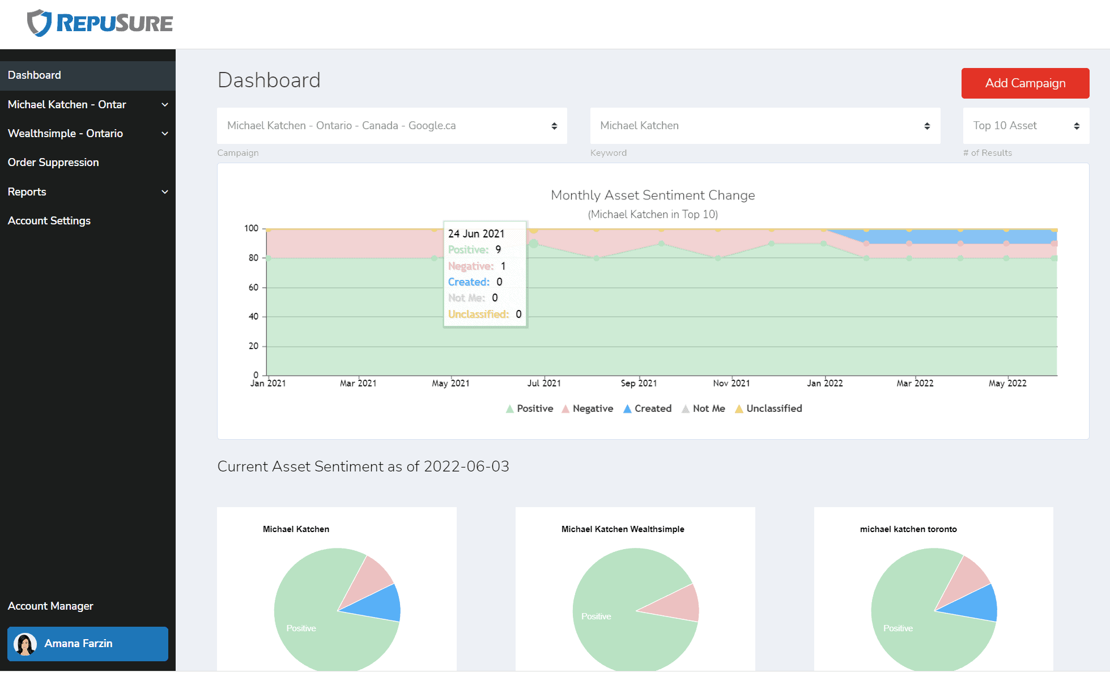Viewport: 1110px width, 676px height.
Task: Click the Not Me legend triangle icon
Action: (686, 409)
